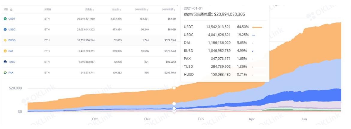Click the $20.00B y-axis label
Image resolution: width=351 pixels, height=129 pixels.
coord(16,88)
